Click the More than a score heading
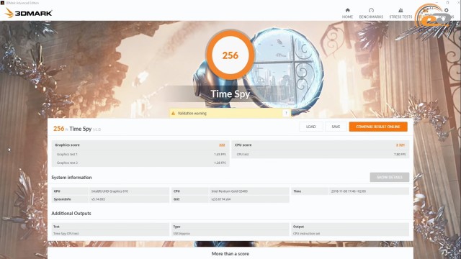 coord(230,254)
